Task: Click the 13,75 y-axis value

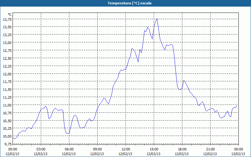Action: click(x=7, y=19)
